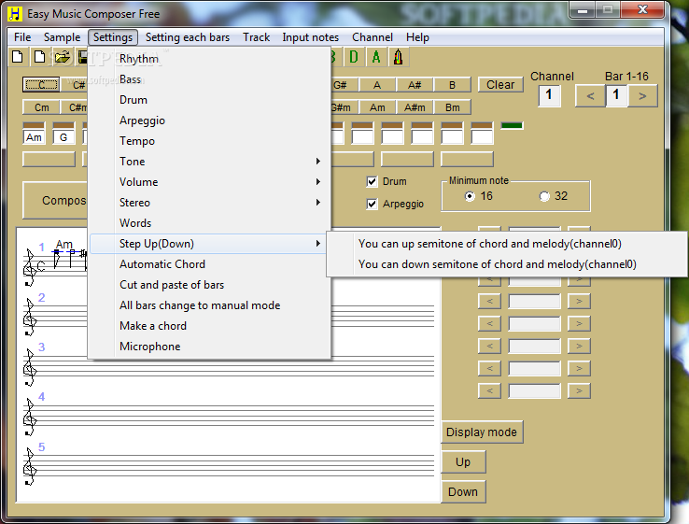
Task: Select minimum note 32 radio button
Action: 544,196
